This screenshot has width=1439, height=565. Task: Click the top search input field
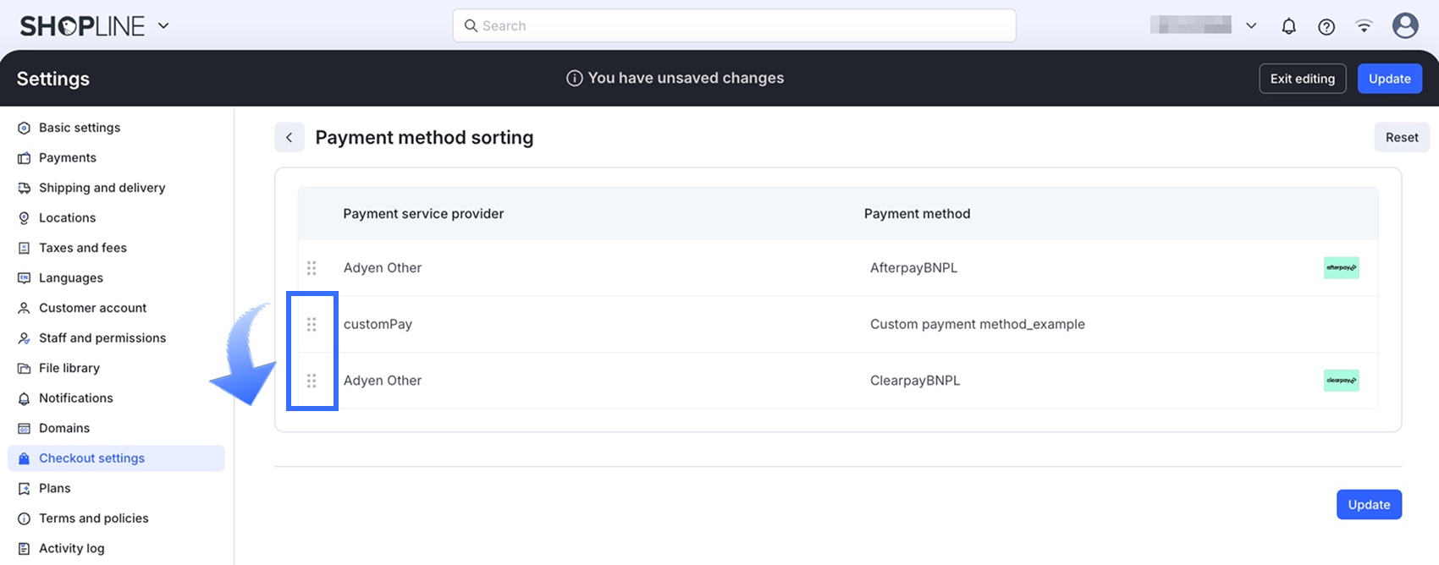pos(734,26)
